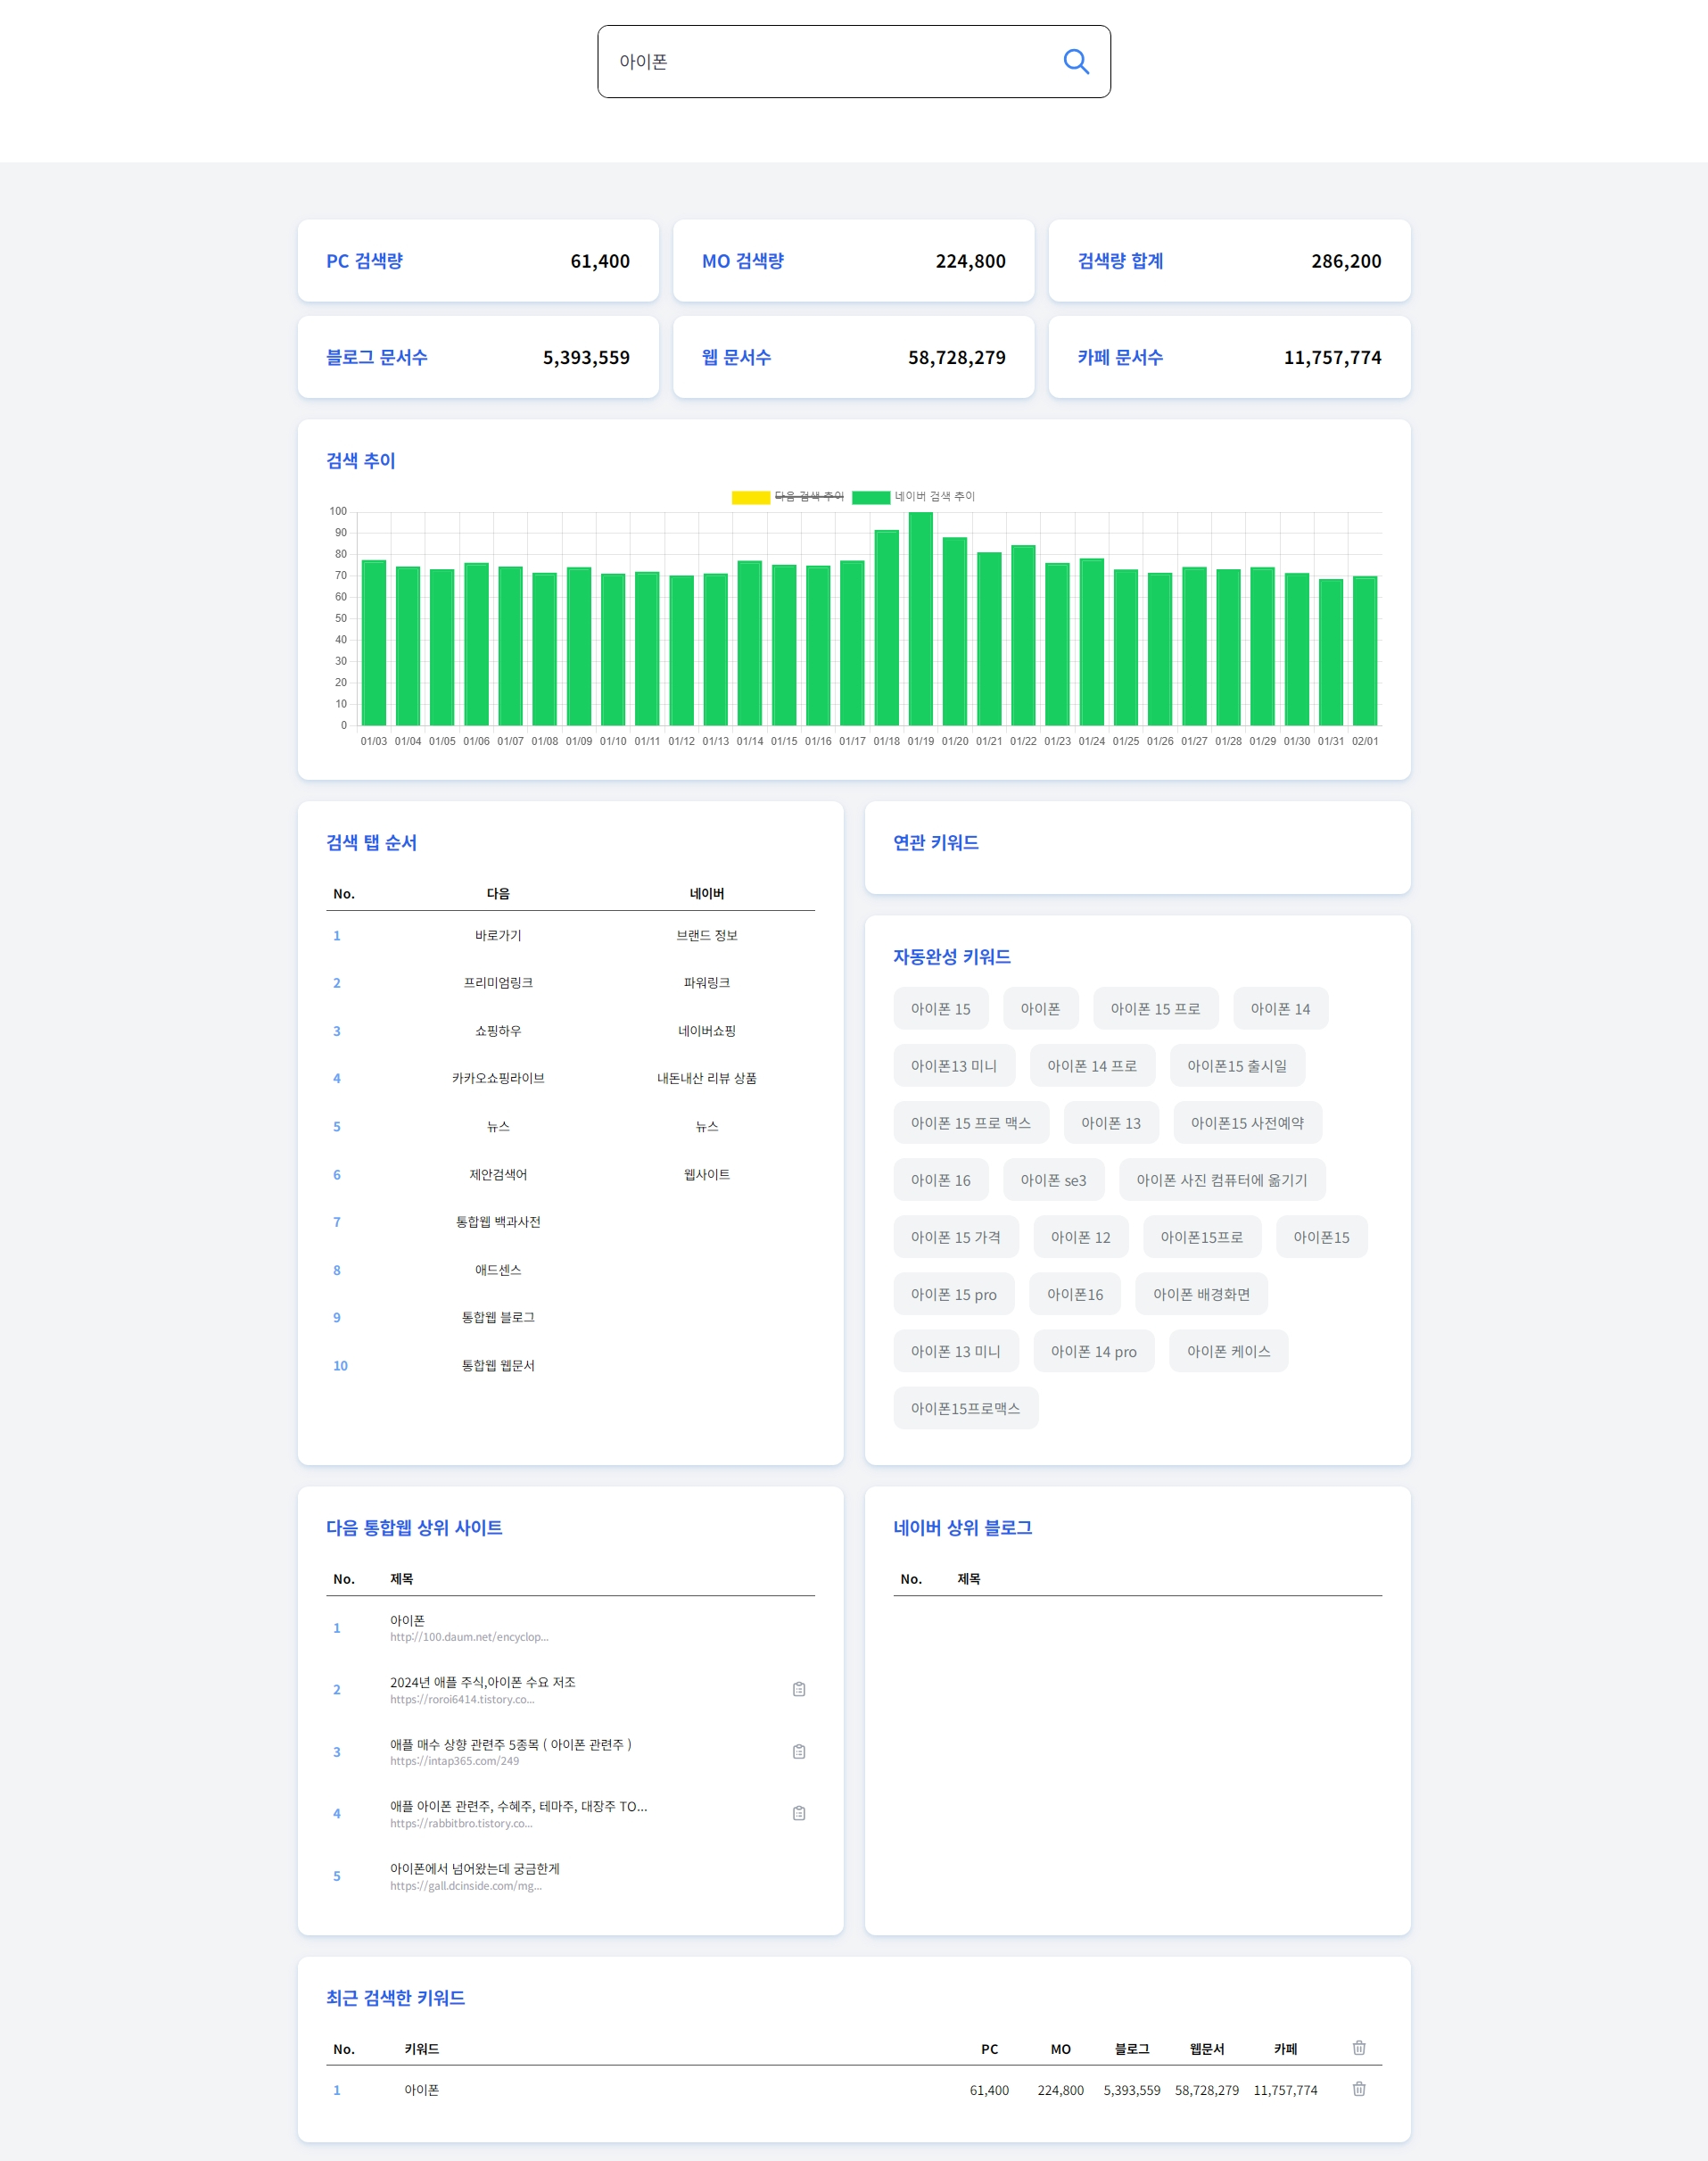Click 아이폰 12 chip
1708x2161 pixels.
point(1081,1237)
